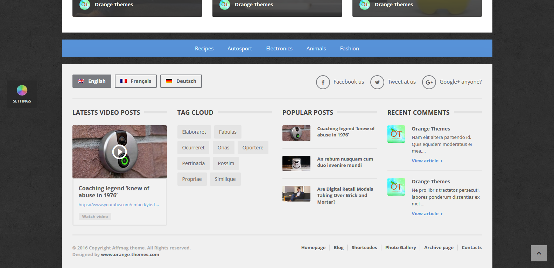554x268 pixels.
Task: Select the Deutsch language option
Action: (181, 81)
